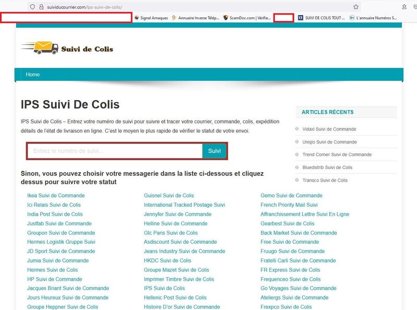Open Guisnel Suivi de Colis link
417x310 pixels.
169,196
